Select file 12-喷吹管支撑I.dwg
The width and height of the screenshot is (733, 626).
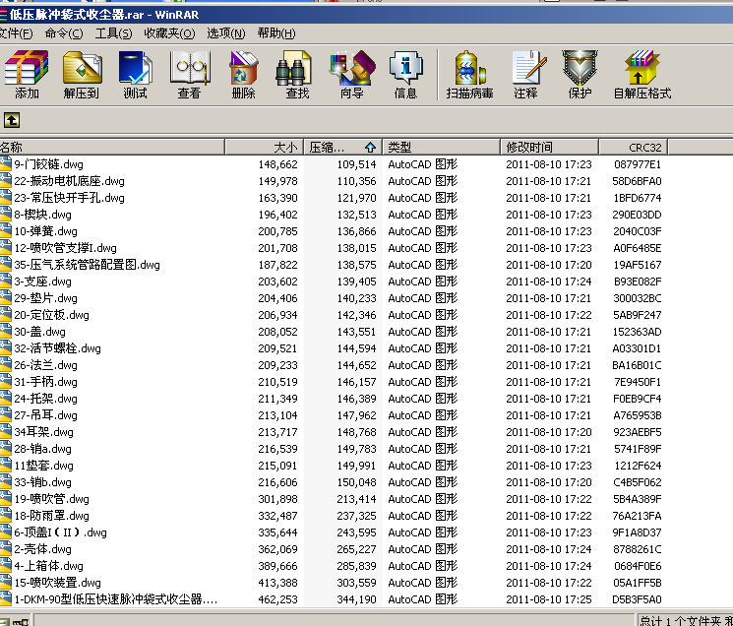[66, 248]
